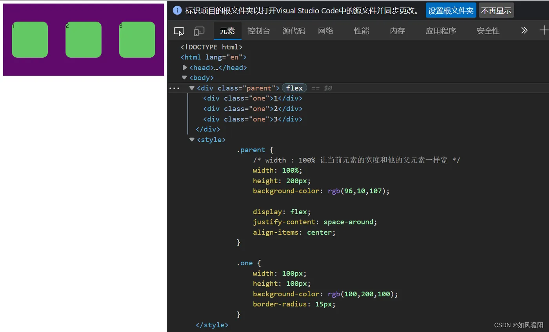Click the three dots beside parent div

(174, 88)
